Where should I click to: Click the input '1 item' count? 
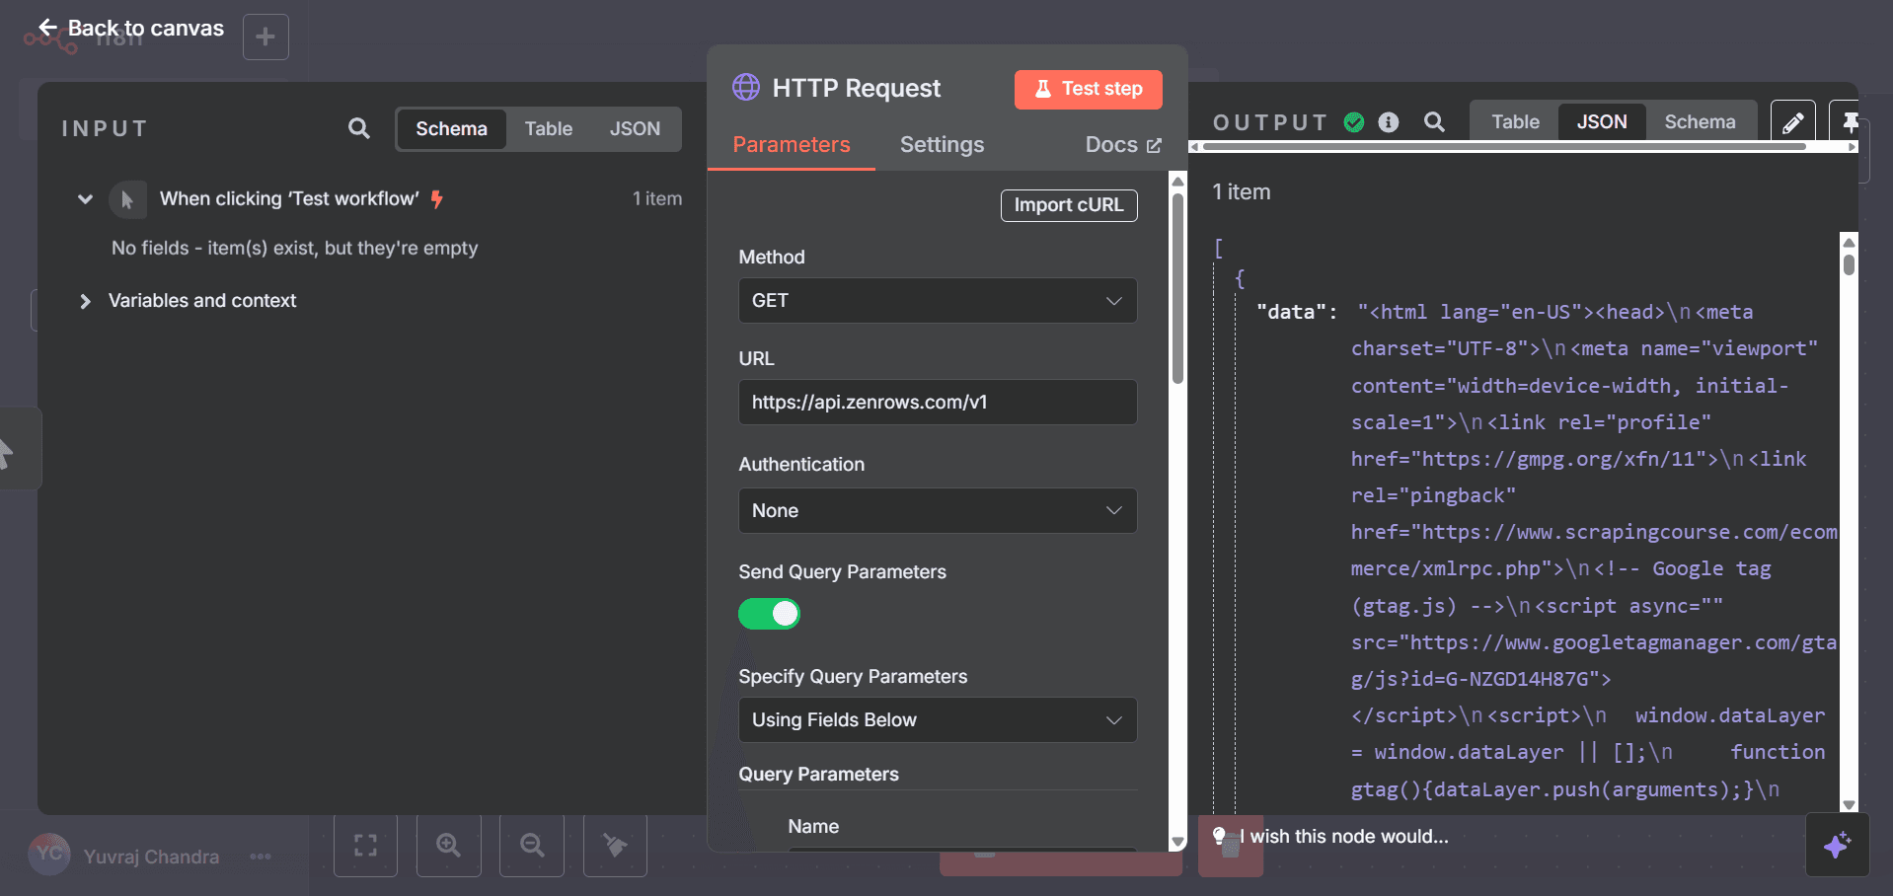[657, 199]
